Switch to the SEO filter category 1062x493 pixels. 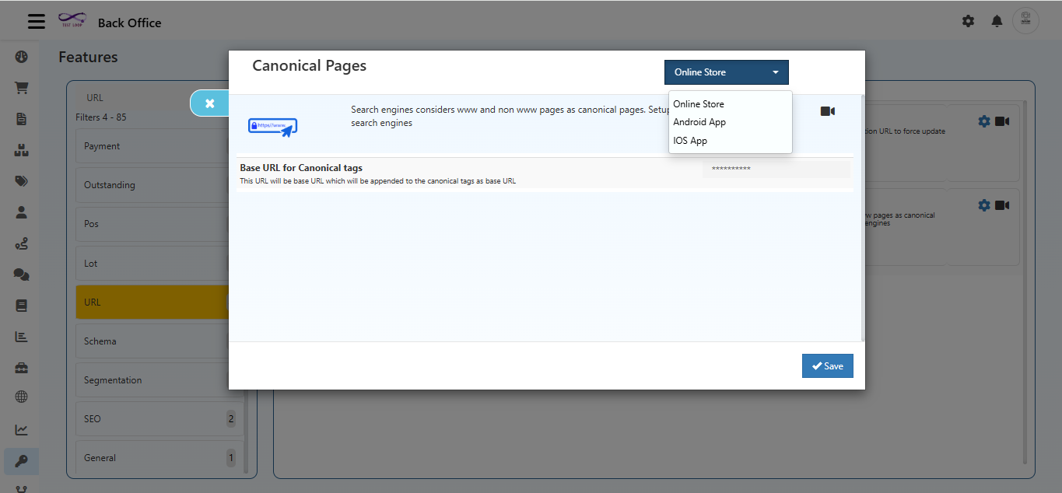[156, 418]
